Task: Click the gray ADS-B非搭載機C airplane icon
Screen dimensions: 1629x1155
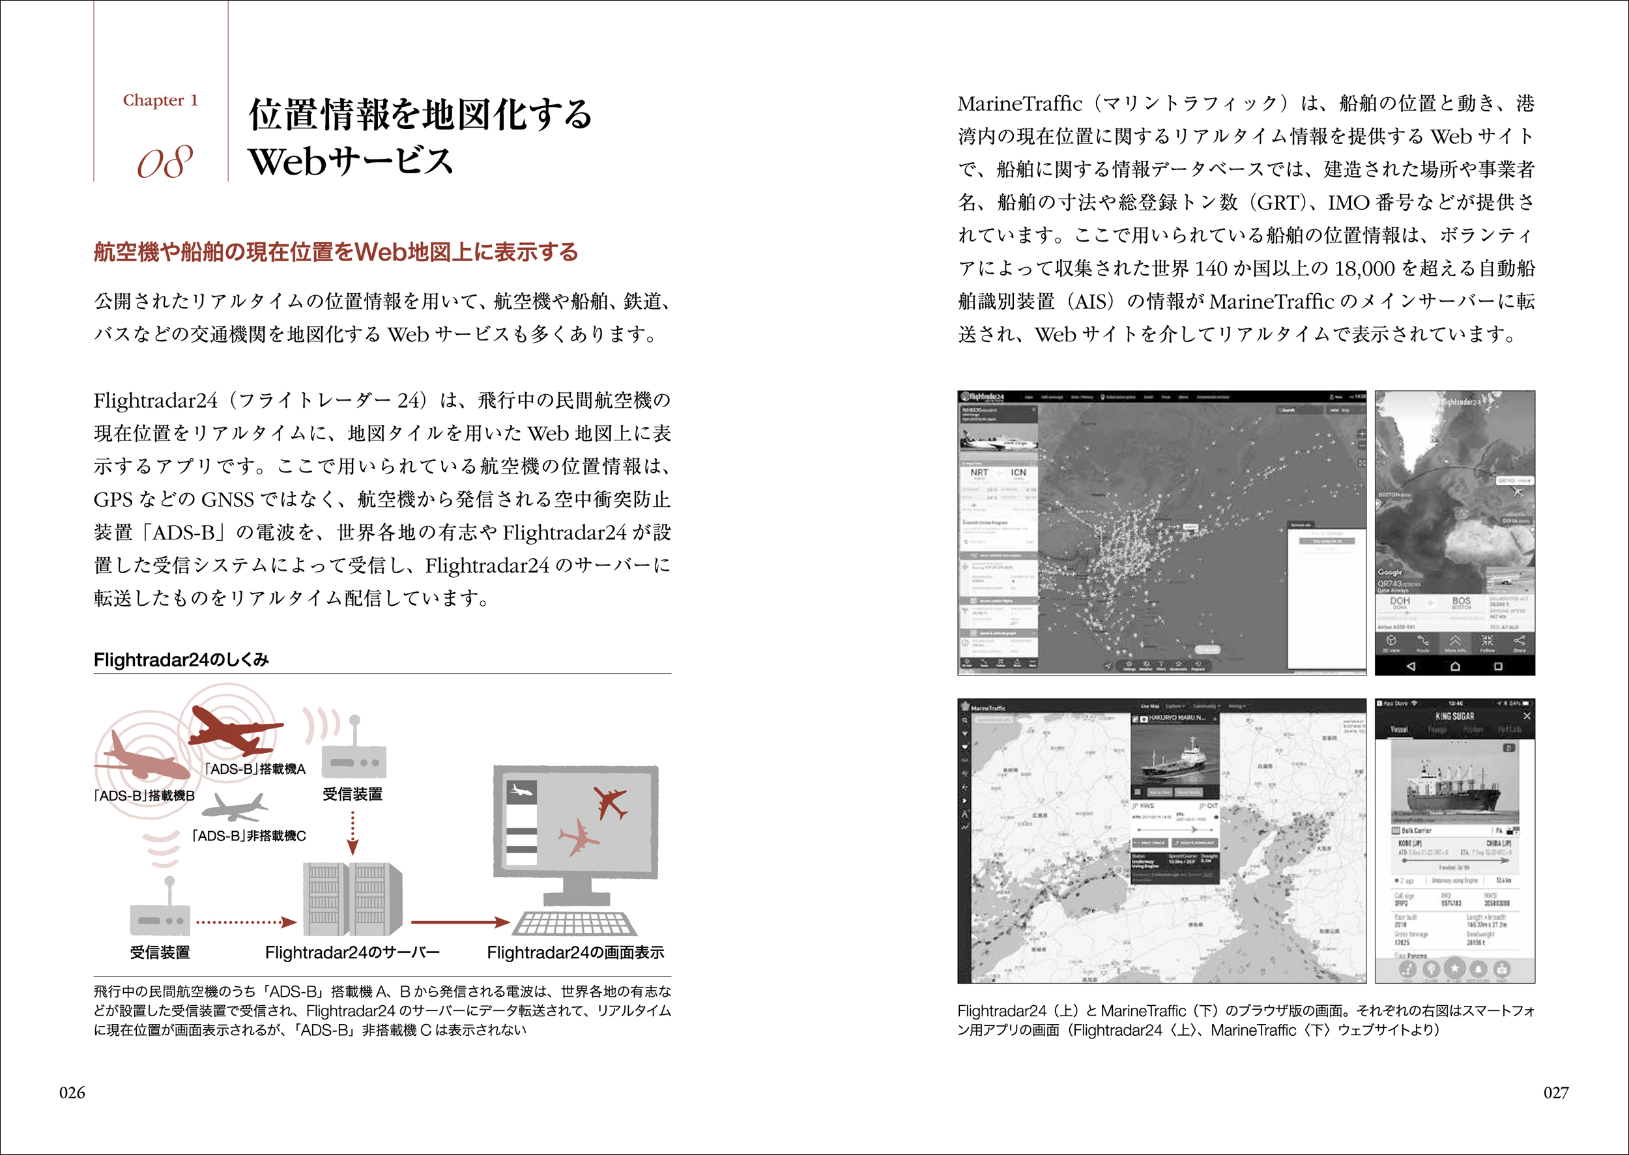Action: (x=235, y=808)
